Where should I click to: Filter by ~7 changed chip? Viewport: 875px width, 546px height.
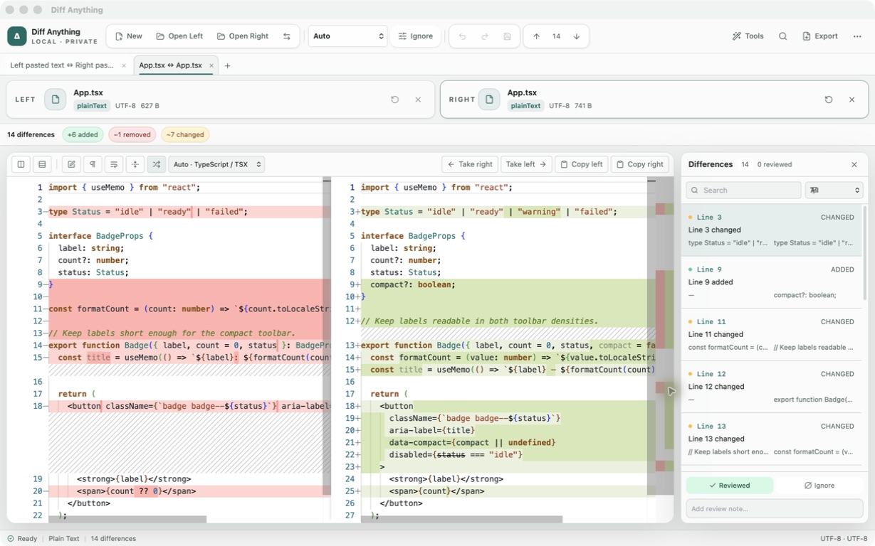coord(185,134)
